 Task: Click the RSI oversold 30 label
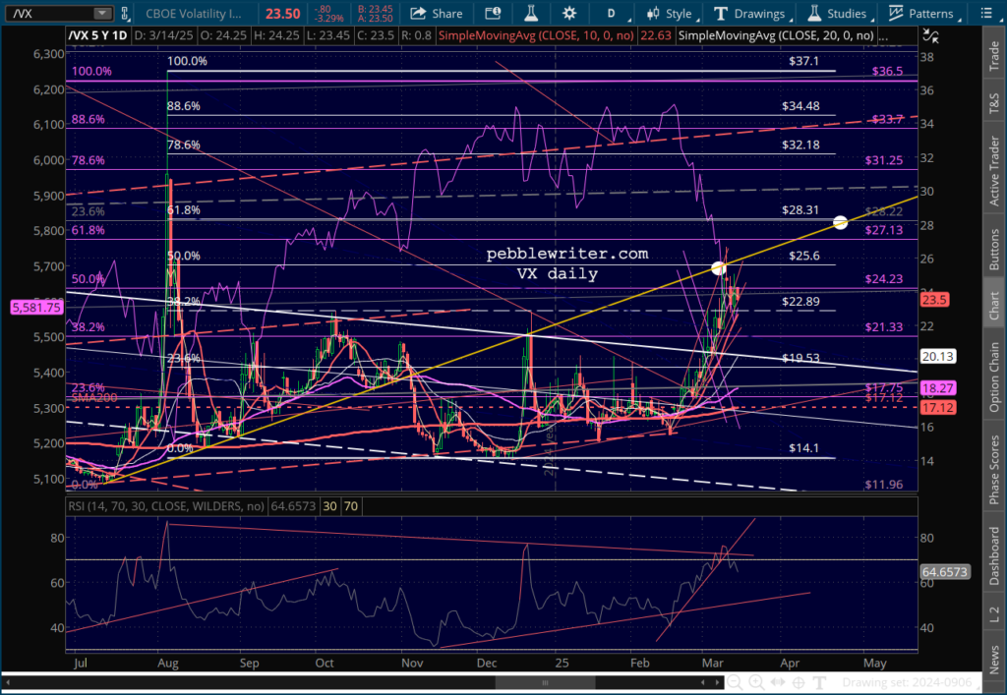coord(329,506)
